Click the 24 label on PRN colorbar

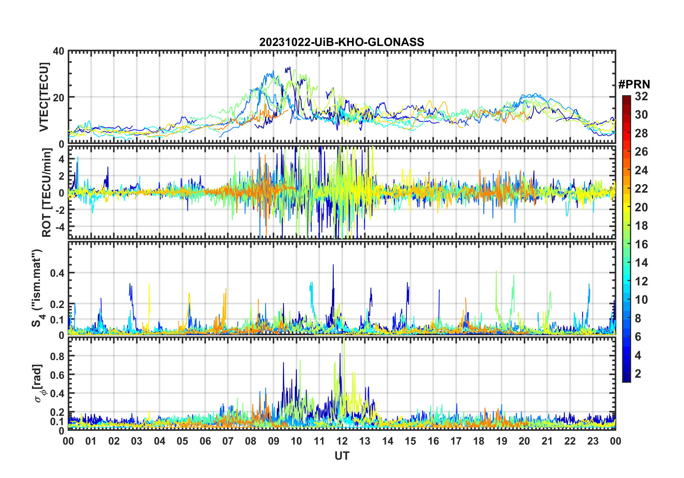click(x=641, y=170)
